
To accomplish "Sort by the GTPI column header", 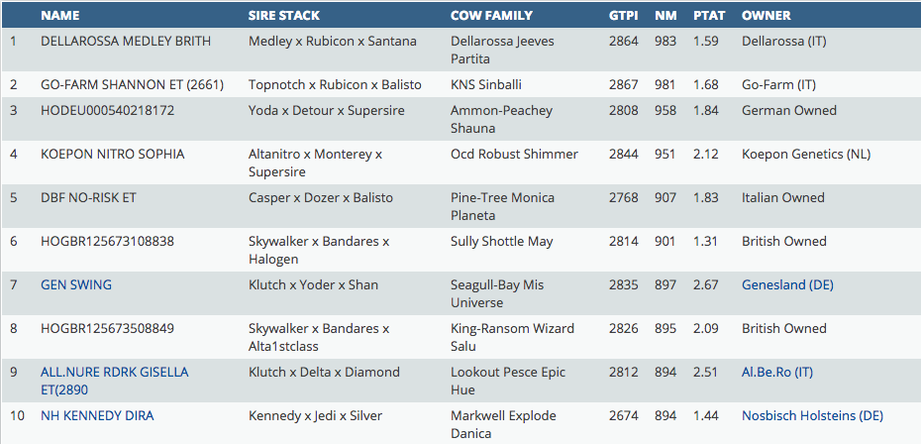I will click(x=624, y=16).
